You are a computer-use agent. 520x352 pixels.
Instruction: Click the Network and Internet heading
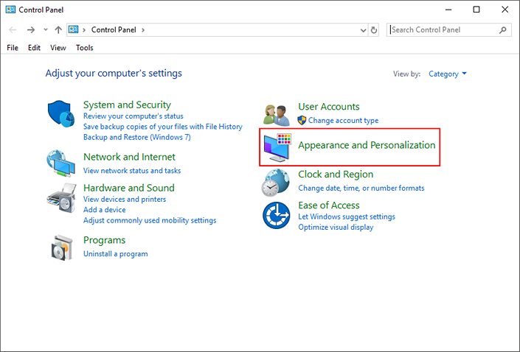click(129, 157)
